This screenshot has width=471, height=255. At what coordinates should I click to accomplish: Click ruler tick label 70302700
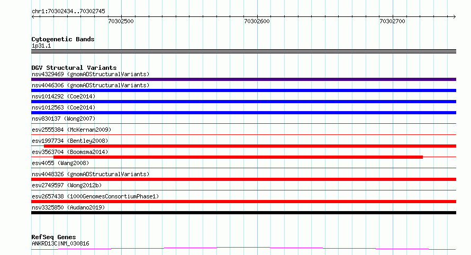[392, 21]
